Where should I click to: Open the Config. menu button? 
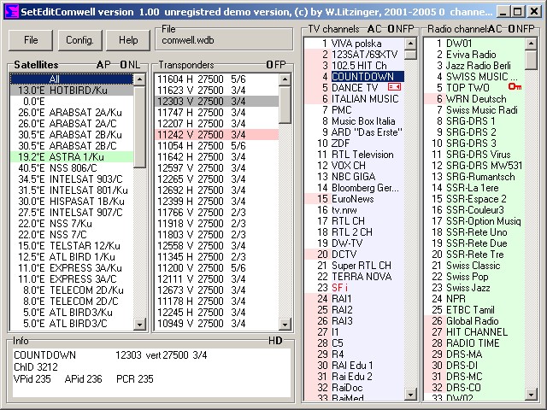79,40
